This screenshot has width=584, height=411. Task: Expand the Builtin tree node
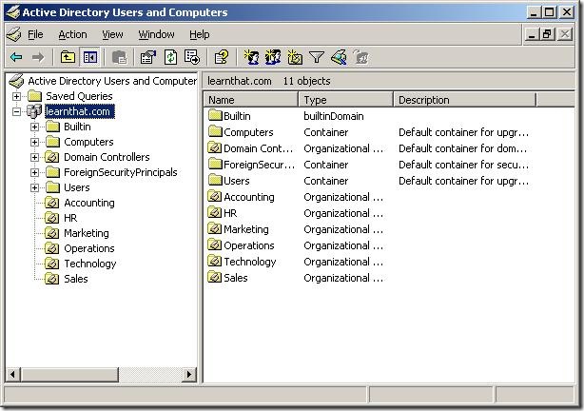coord(34,127)
